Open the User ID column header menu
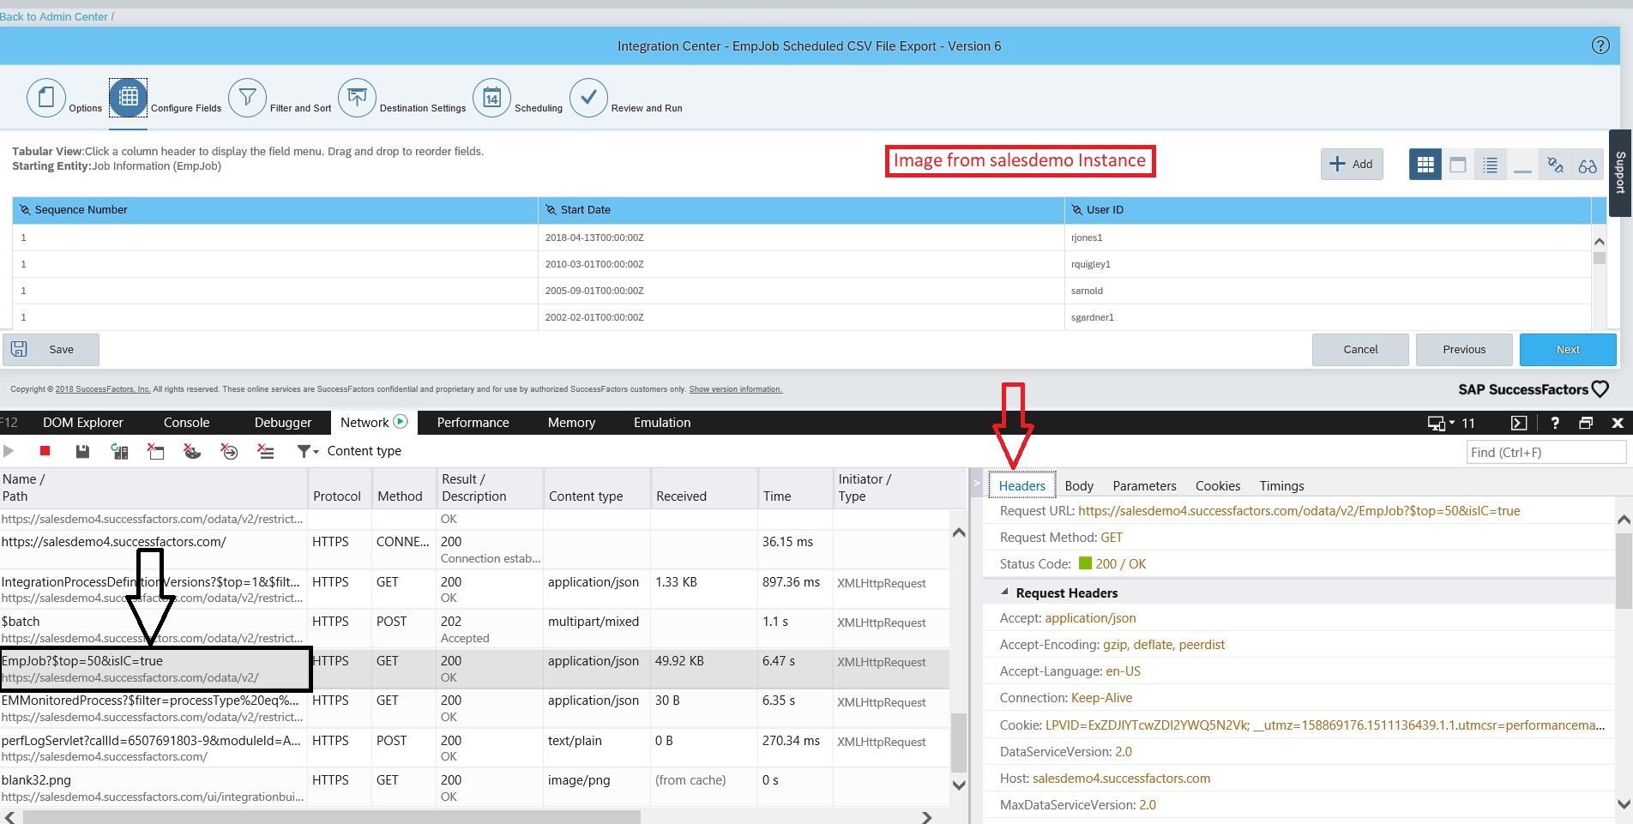This screenshot has width=1633, height=824. 1328,210
